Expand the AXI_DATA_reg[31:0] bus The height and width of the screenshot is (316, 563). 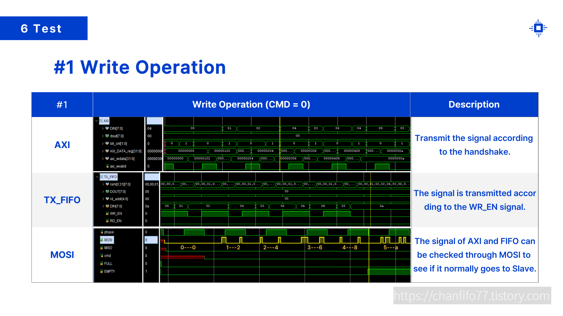pyautogui.click(x=103, y=151)
